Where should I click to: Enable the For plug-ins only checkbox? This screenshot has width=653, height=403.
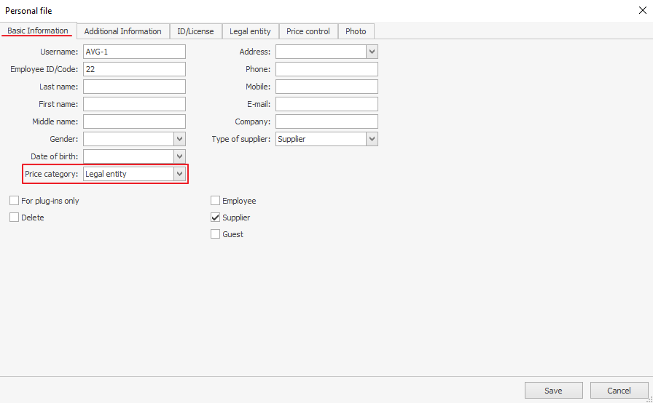(x=15, y=201)
